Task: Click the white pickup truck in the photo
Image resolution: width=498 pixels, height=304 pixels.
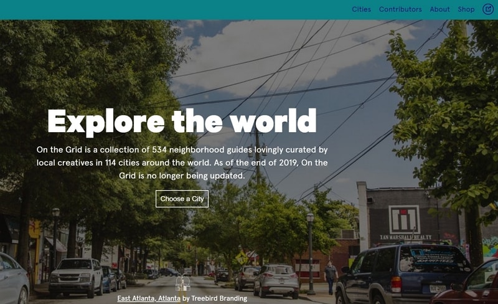Action: click(x=75, y=276)
